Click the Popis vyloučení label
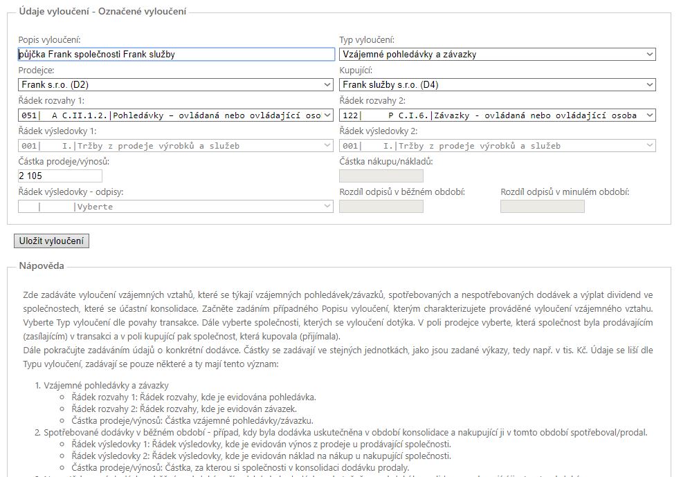 tap(50, 40)
